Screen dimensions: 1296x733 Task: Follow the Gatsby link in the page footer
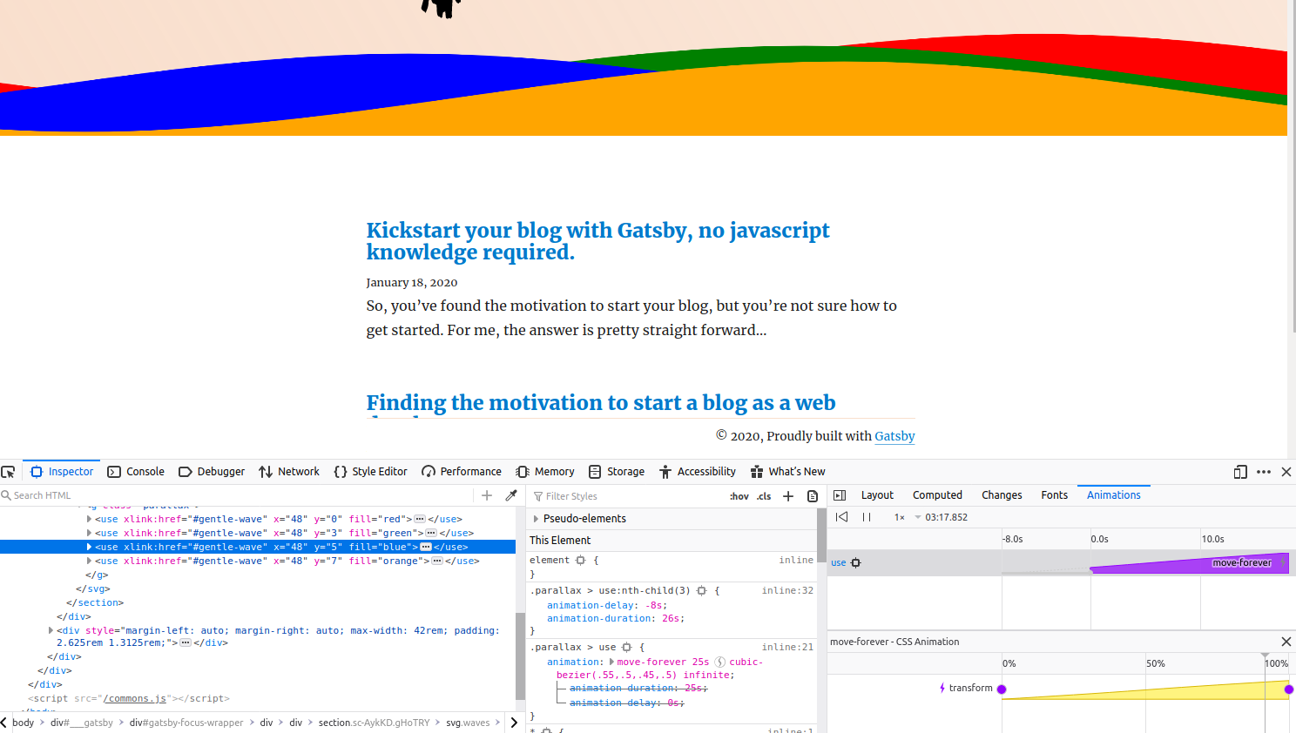pyautogui.click(x=894, y=436)
